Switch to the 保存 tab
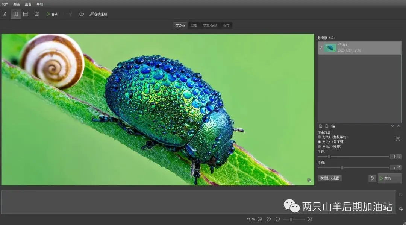Viewport: 406px width, 225px height. tap(226, 26)
